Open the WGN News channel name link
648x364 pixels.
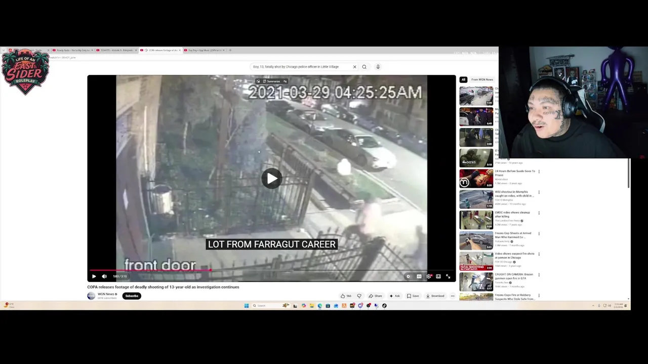pos(106,294)
